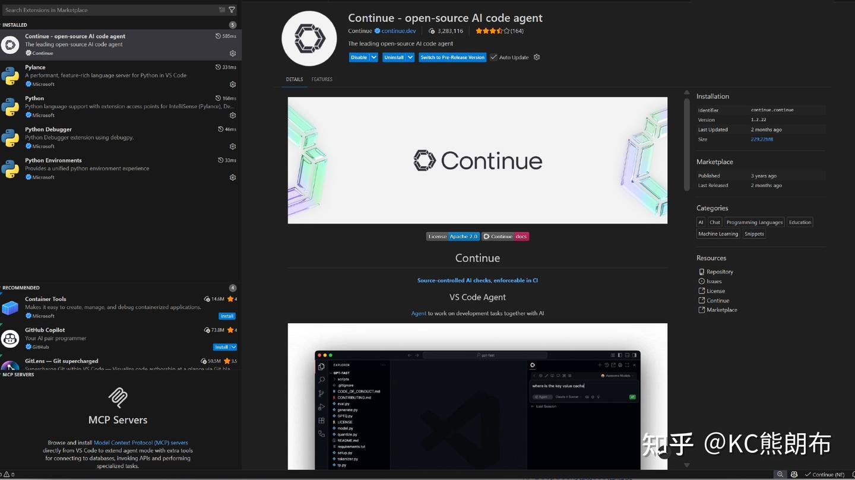Select the Python Environments logo icon
The image size is (855, 480).
(10, 169)
